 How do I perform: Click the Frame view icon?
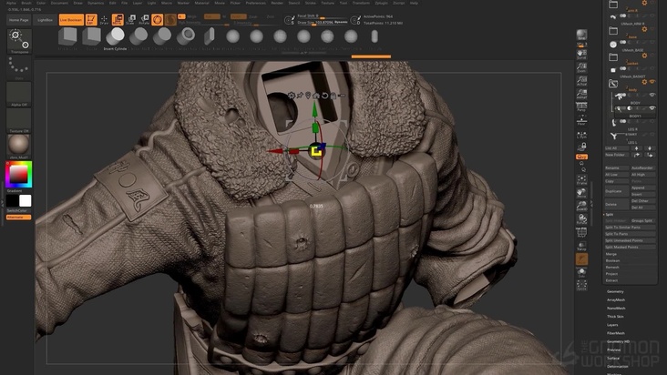click(581, 179)
